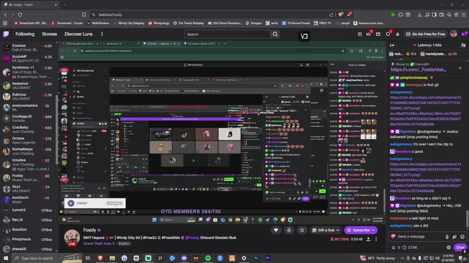The height and width of the screenshot is (263, 469).
Task: Switch to Fosidy - Twitch browser tab
Action: coord(30,5)
